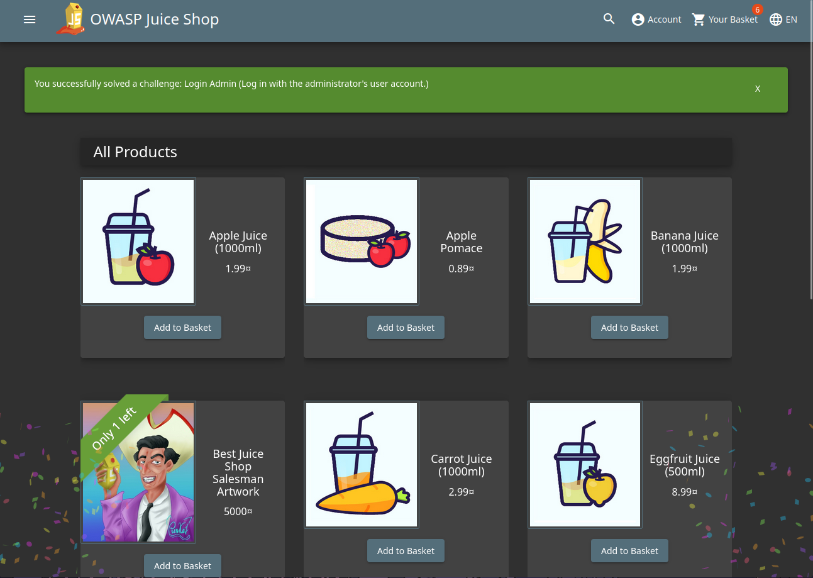Click the 'Apple Pomace' product name
The height and width of the screenshot is (578, 813).
pyautogui.click(x=462, y=242)
